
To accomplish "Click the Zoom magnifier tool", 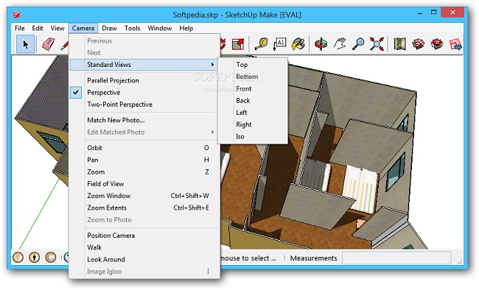I will point(358,44).
